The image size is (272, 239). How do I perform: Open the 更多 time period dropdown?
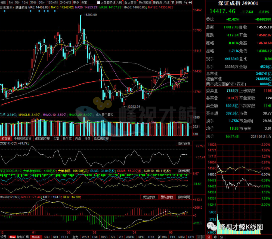(x=76, y=2)
